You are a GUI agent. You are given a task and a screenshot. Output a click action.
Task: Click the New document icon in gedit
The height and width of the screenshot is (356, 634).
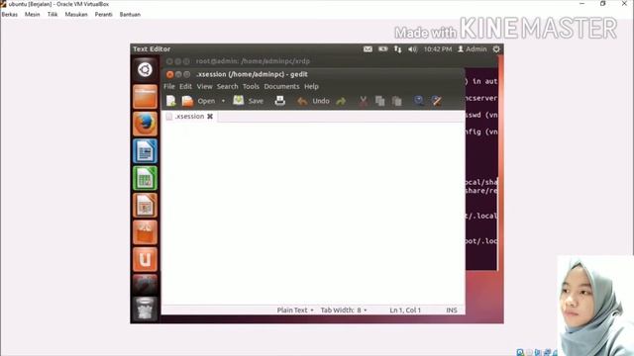pyautogui.click(x=171, y=101)
